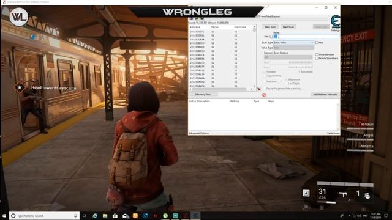392x220 pixels.
Task: Click the microphone icon in taskbar search
Action: point(75,216)
